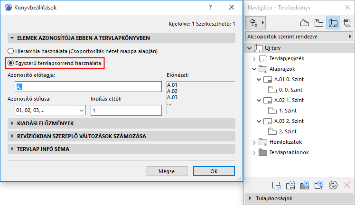Select the Layout Book (Tervlapkönyv) icon
Image resolution: width=355 pixels, height=205 pixels.
[333, 22]
